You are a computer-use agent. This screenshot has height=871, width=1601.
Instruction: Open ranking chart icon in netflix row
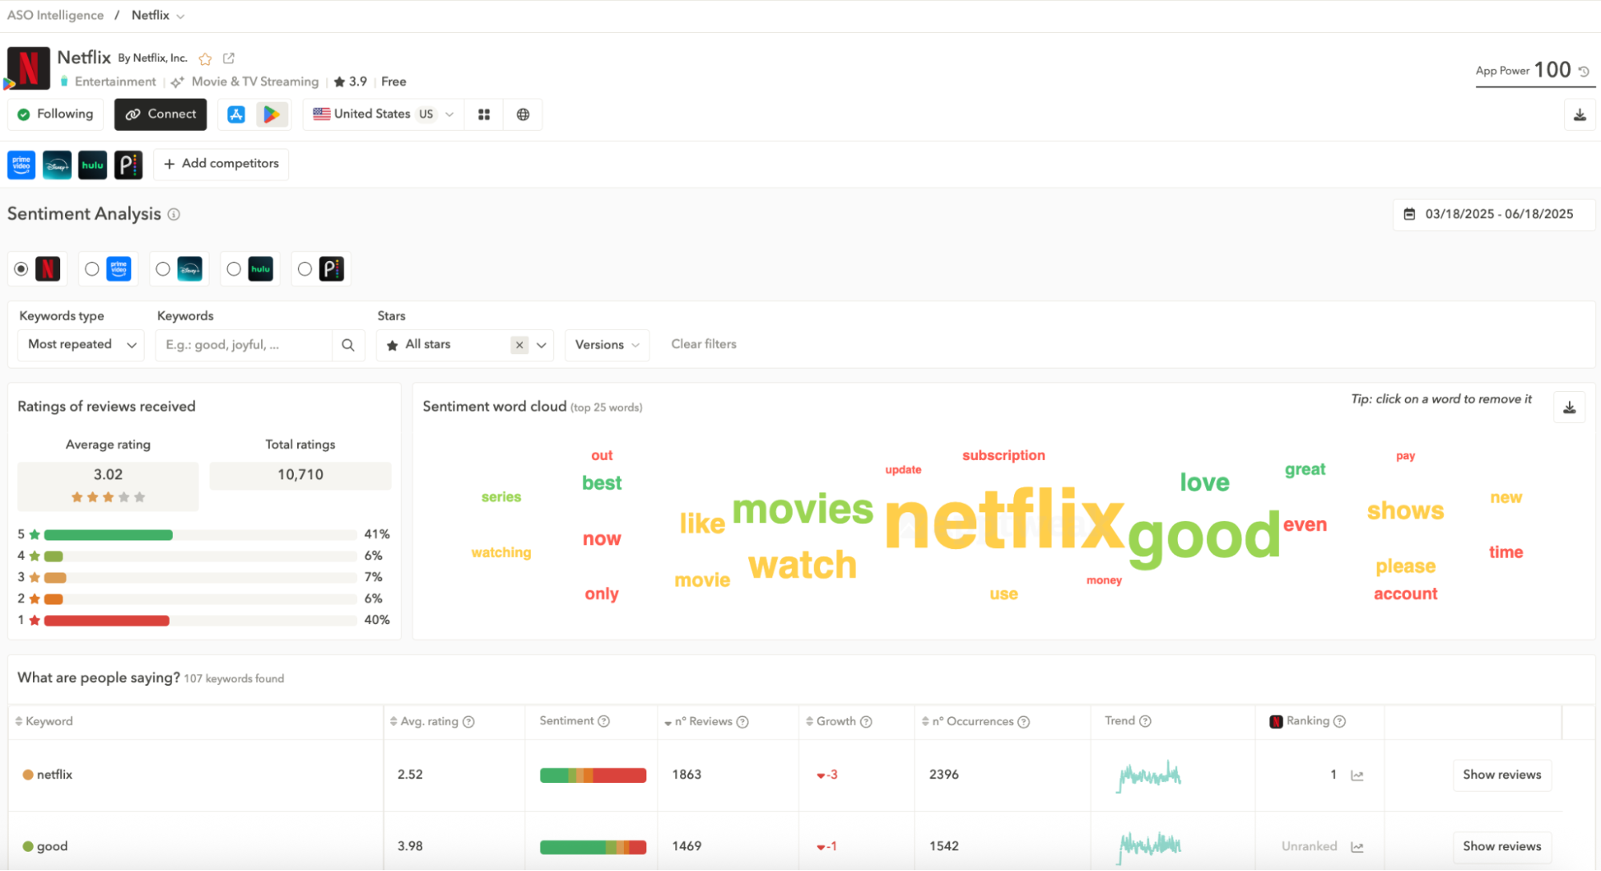tap(1357, 776)
